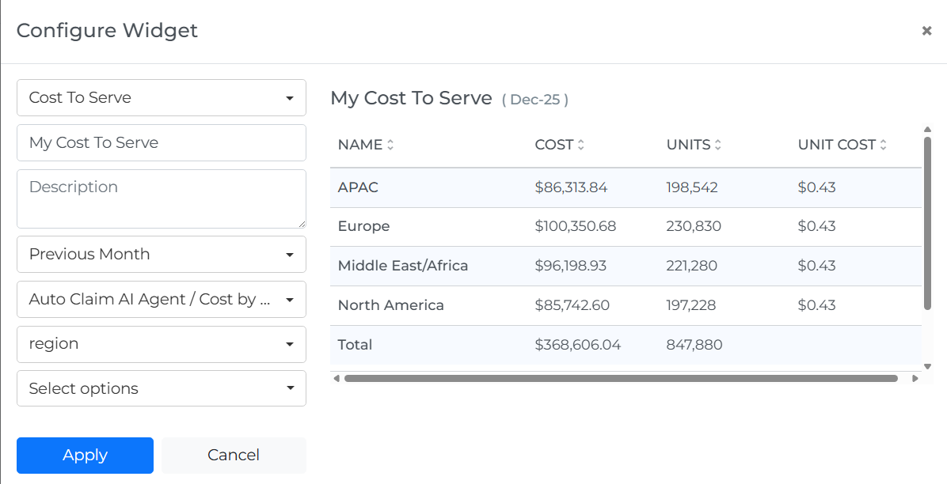Screen dimensions: 947x484
Task: Click into the Description text area
Action: tap(161, 199)
